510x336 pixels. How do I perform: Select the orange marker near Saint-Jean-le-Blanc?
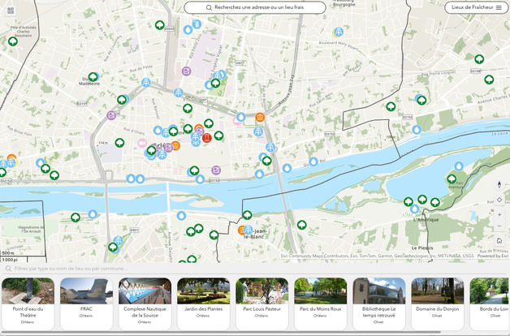(x=242, y=230)
